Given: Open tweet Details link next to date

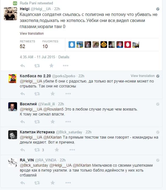Looking at the screenshot, I should tap(64, 57).
